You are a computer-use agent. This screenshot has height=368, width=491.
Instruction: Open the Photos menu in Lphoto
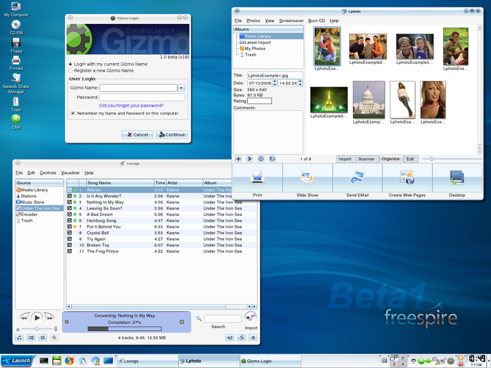coord(253,21)
